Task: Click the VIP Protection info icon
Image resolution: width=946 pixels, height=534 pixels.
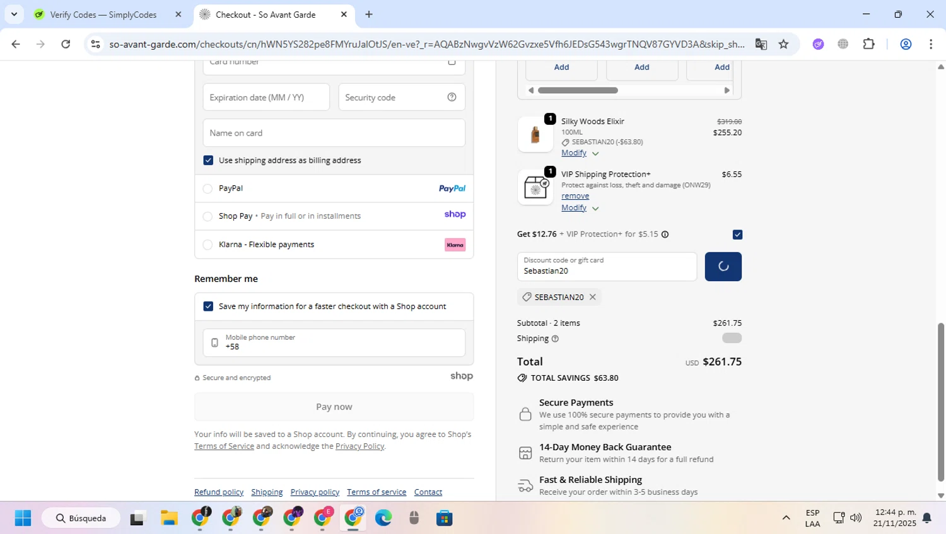Action: [665, 234]
